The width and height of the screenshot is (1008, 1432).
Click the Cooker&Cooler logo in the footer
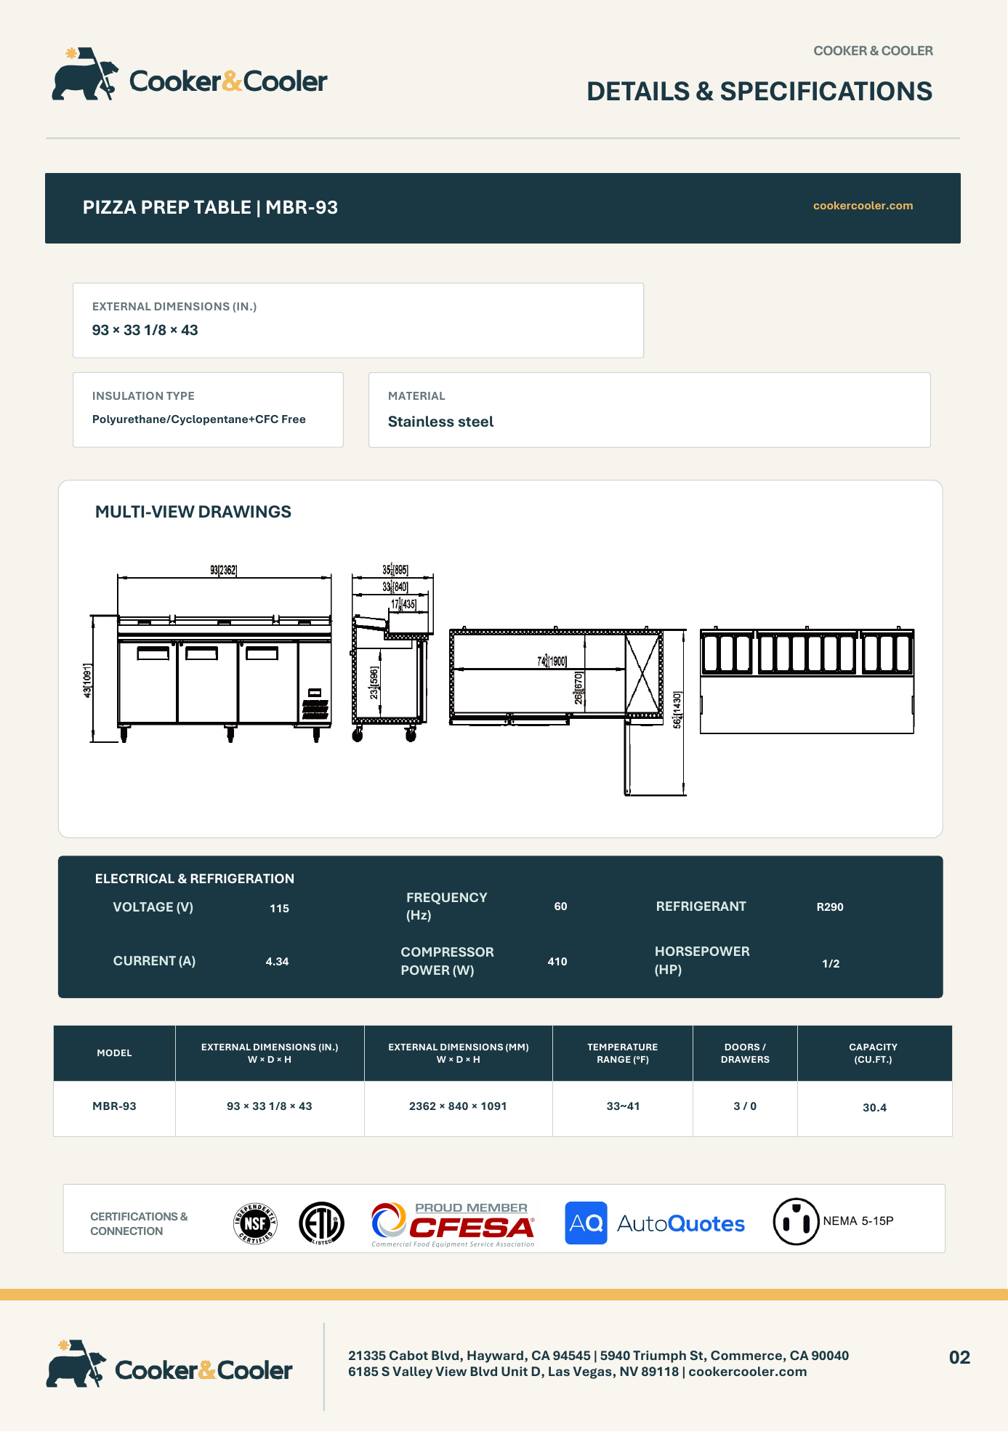point(169,1364)
